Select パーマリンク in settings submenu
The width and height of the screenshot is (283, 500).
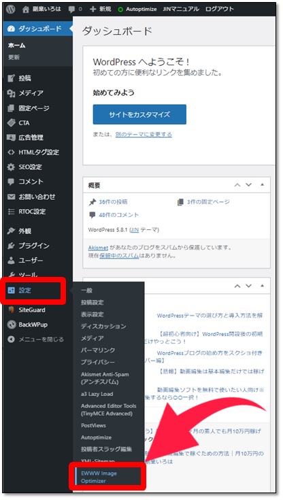click(98, 350)
